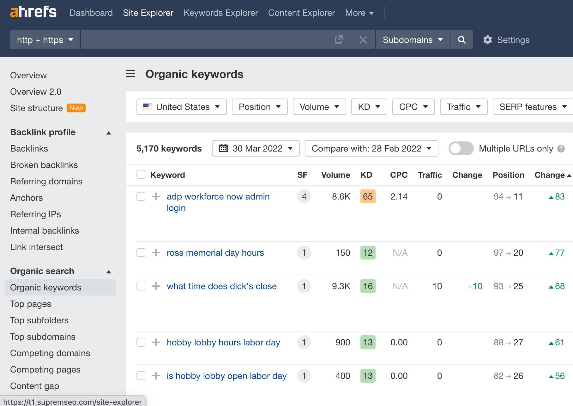This screenshot has width=573, height=406.
Task: Click Multiple URLs only help icon
Action: pyautogui.click(x=561, y=149)
